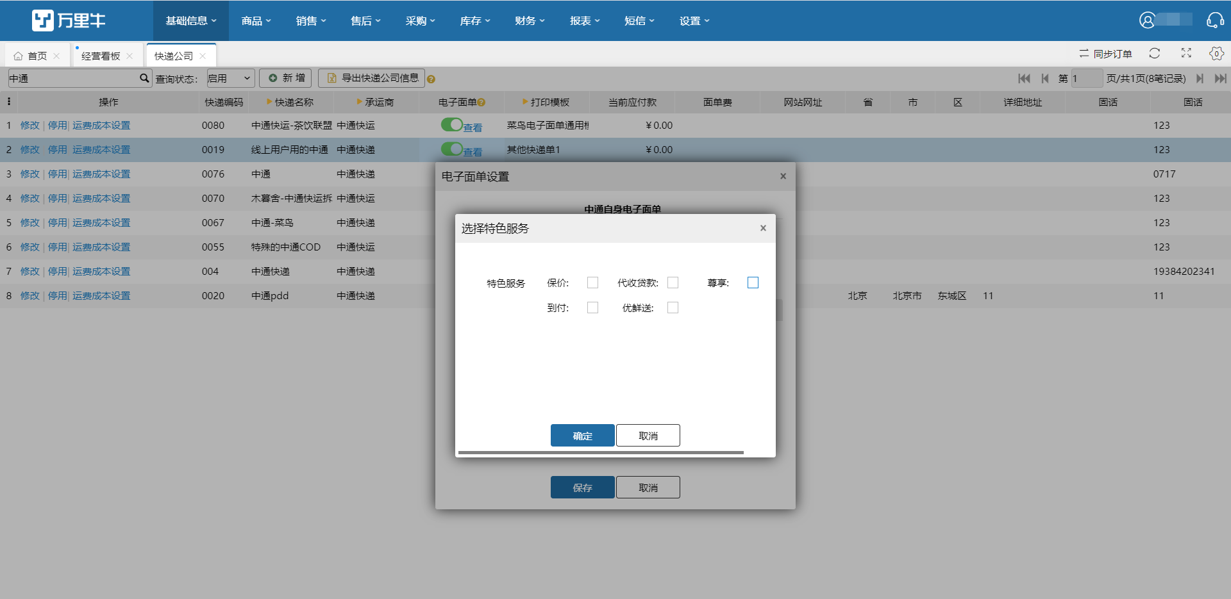Toggle electronic waybill switch for 0080
The image size is (1231, 599).
(x=452, y=124)
